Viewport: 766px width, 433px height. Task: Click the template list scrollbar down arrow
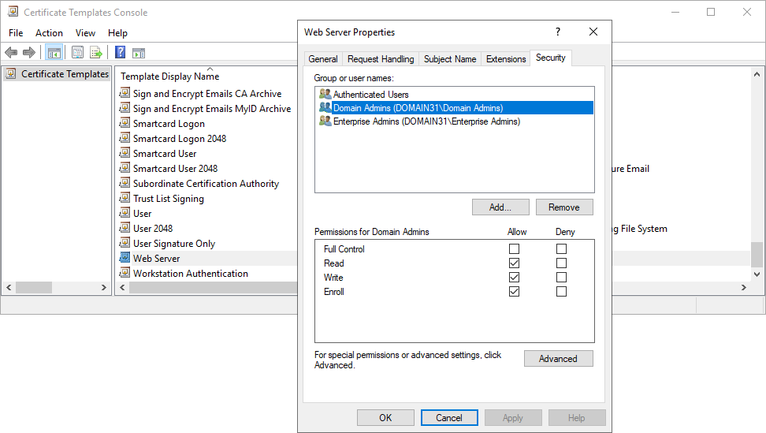(x=757, y=274)
